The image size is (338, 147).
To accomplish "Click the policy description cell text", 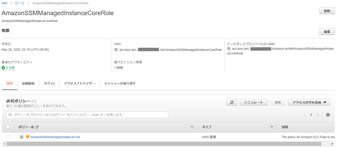I will [x=308, y=137].
